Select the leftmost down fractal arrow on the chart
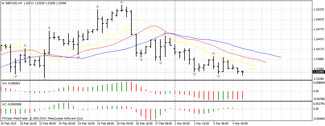The height and width of the screenshot is (126, 325). click(15, 76)
